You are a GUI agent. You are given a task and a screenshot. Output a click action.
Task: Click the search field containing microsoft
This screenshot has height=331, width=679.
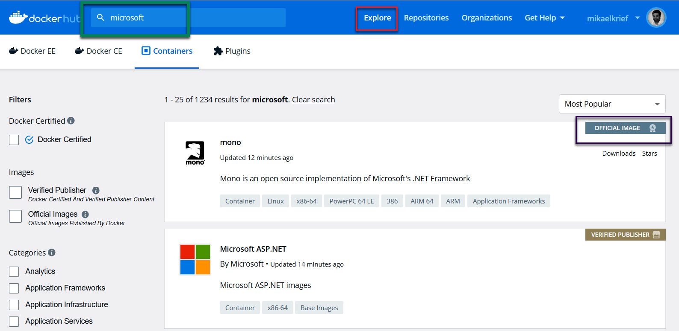(x=188, y=17)
